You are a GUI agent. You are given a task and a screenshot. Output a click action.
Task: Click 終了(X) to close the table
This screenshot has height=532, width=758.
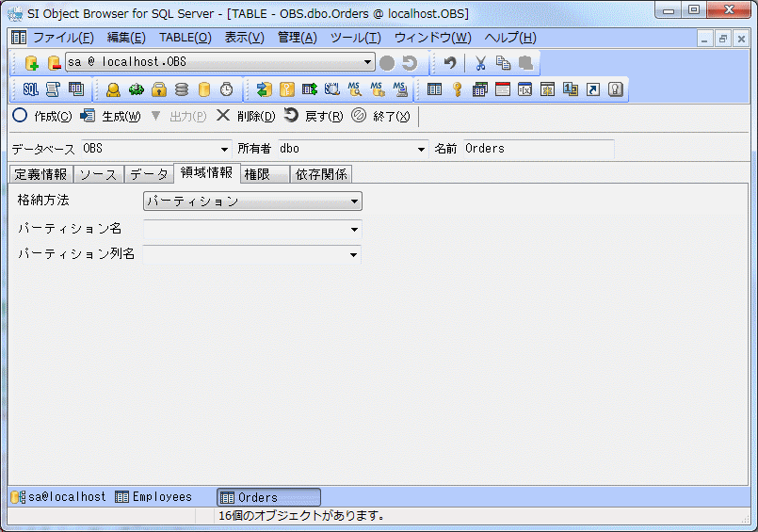point(381,116)
